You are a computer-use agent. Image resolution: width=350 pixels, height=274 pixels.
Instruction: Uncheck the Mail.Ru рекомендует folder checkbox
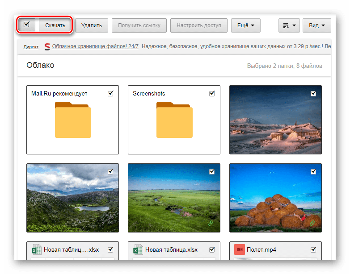(110, 94)
